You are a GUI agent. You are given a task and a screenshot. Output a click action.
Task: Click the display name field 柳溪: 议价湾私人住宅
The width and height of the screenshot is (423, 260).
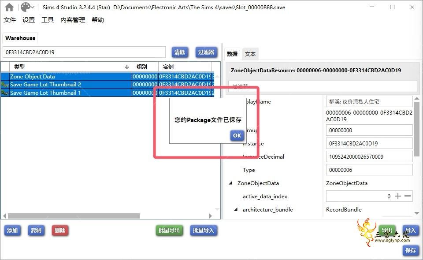(369, 101)
